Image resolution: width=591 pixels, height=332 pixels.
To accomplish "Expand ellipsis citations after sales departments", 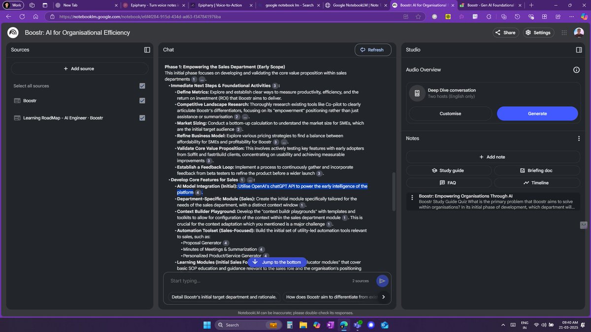I will point(202,79).
